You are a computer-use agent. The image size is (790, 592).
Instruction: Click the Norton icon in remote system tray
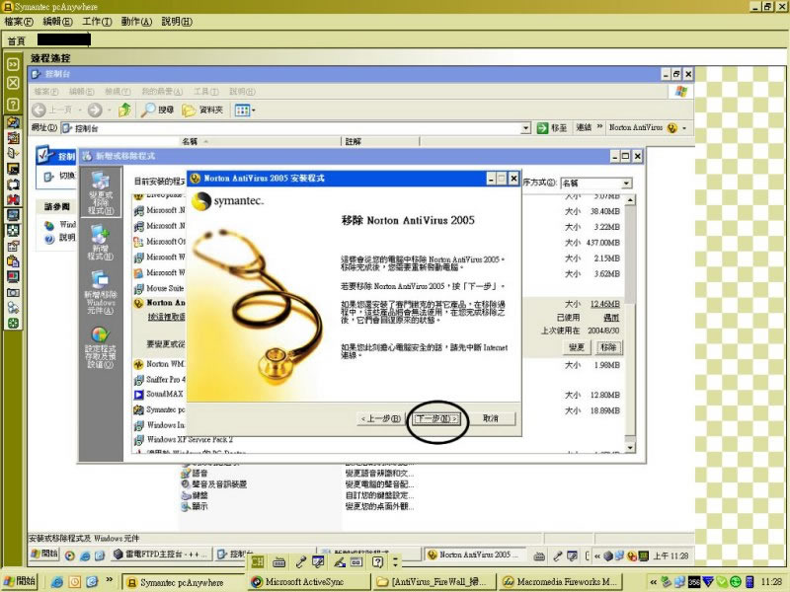632,555
